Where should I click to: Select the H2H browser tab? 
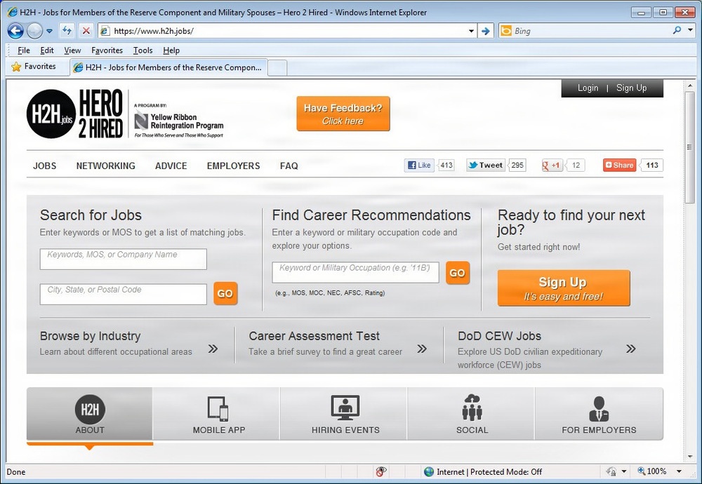pos(168,67)
